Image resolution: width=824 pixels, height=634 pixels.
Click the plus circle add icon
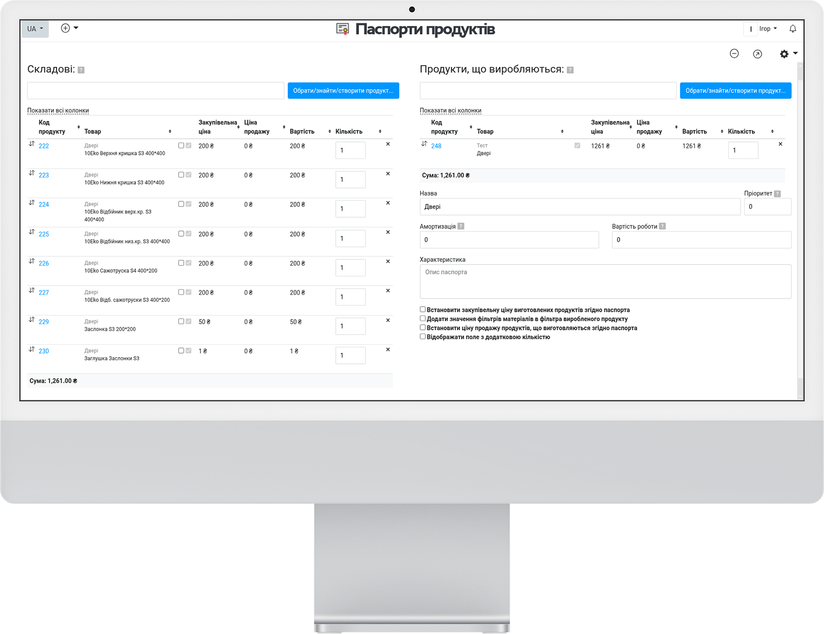click(x=66, y=28)
